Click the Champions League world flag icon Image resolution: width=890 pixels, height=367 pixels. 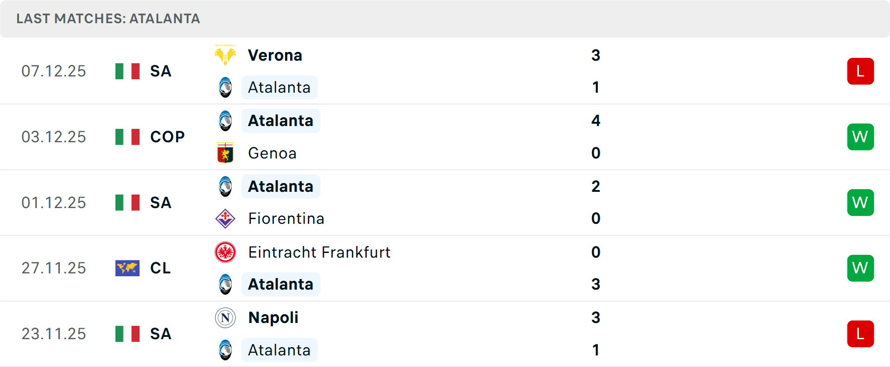pos(127,268)
